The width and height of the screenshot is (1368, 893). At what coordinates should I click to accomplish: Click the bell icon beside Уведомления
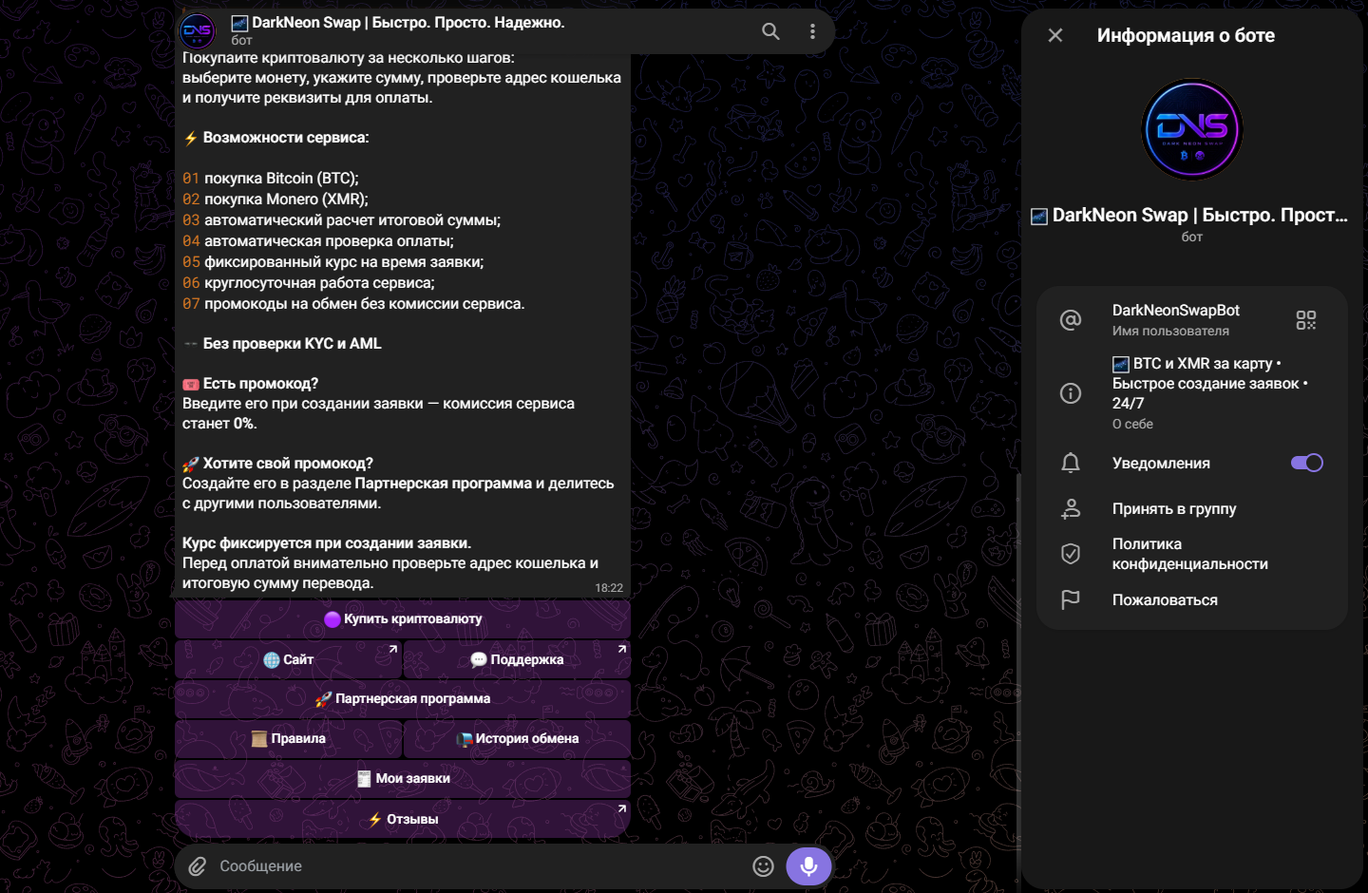[1071, 463]
